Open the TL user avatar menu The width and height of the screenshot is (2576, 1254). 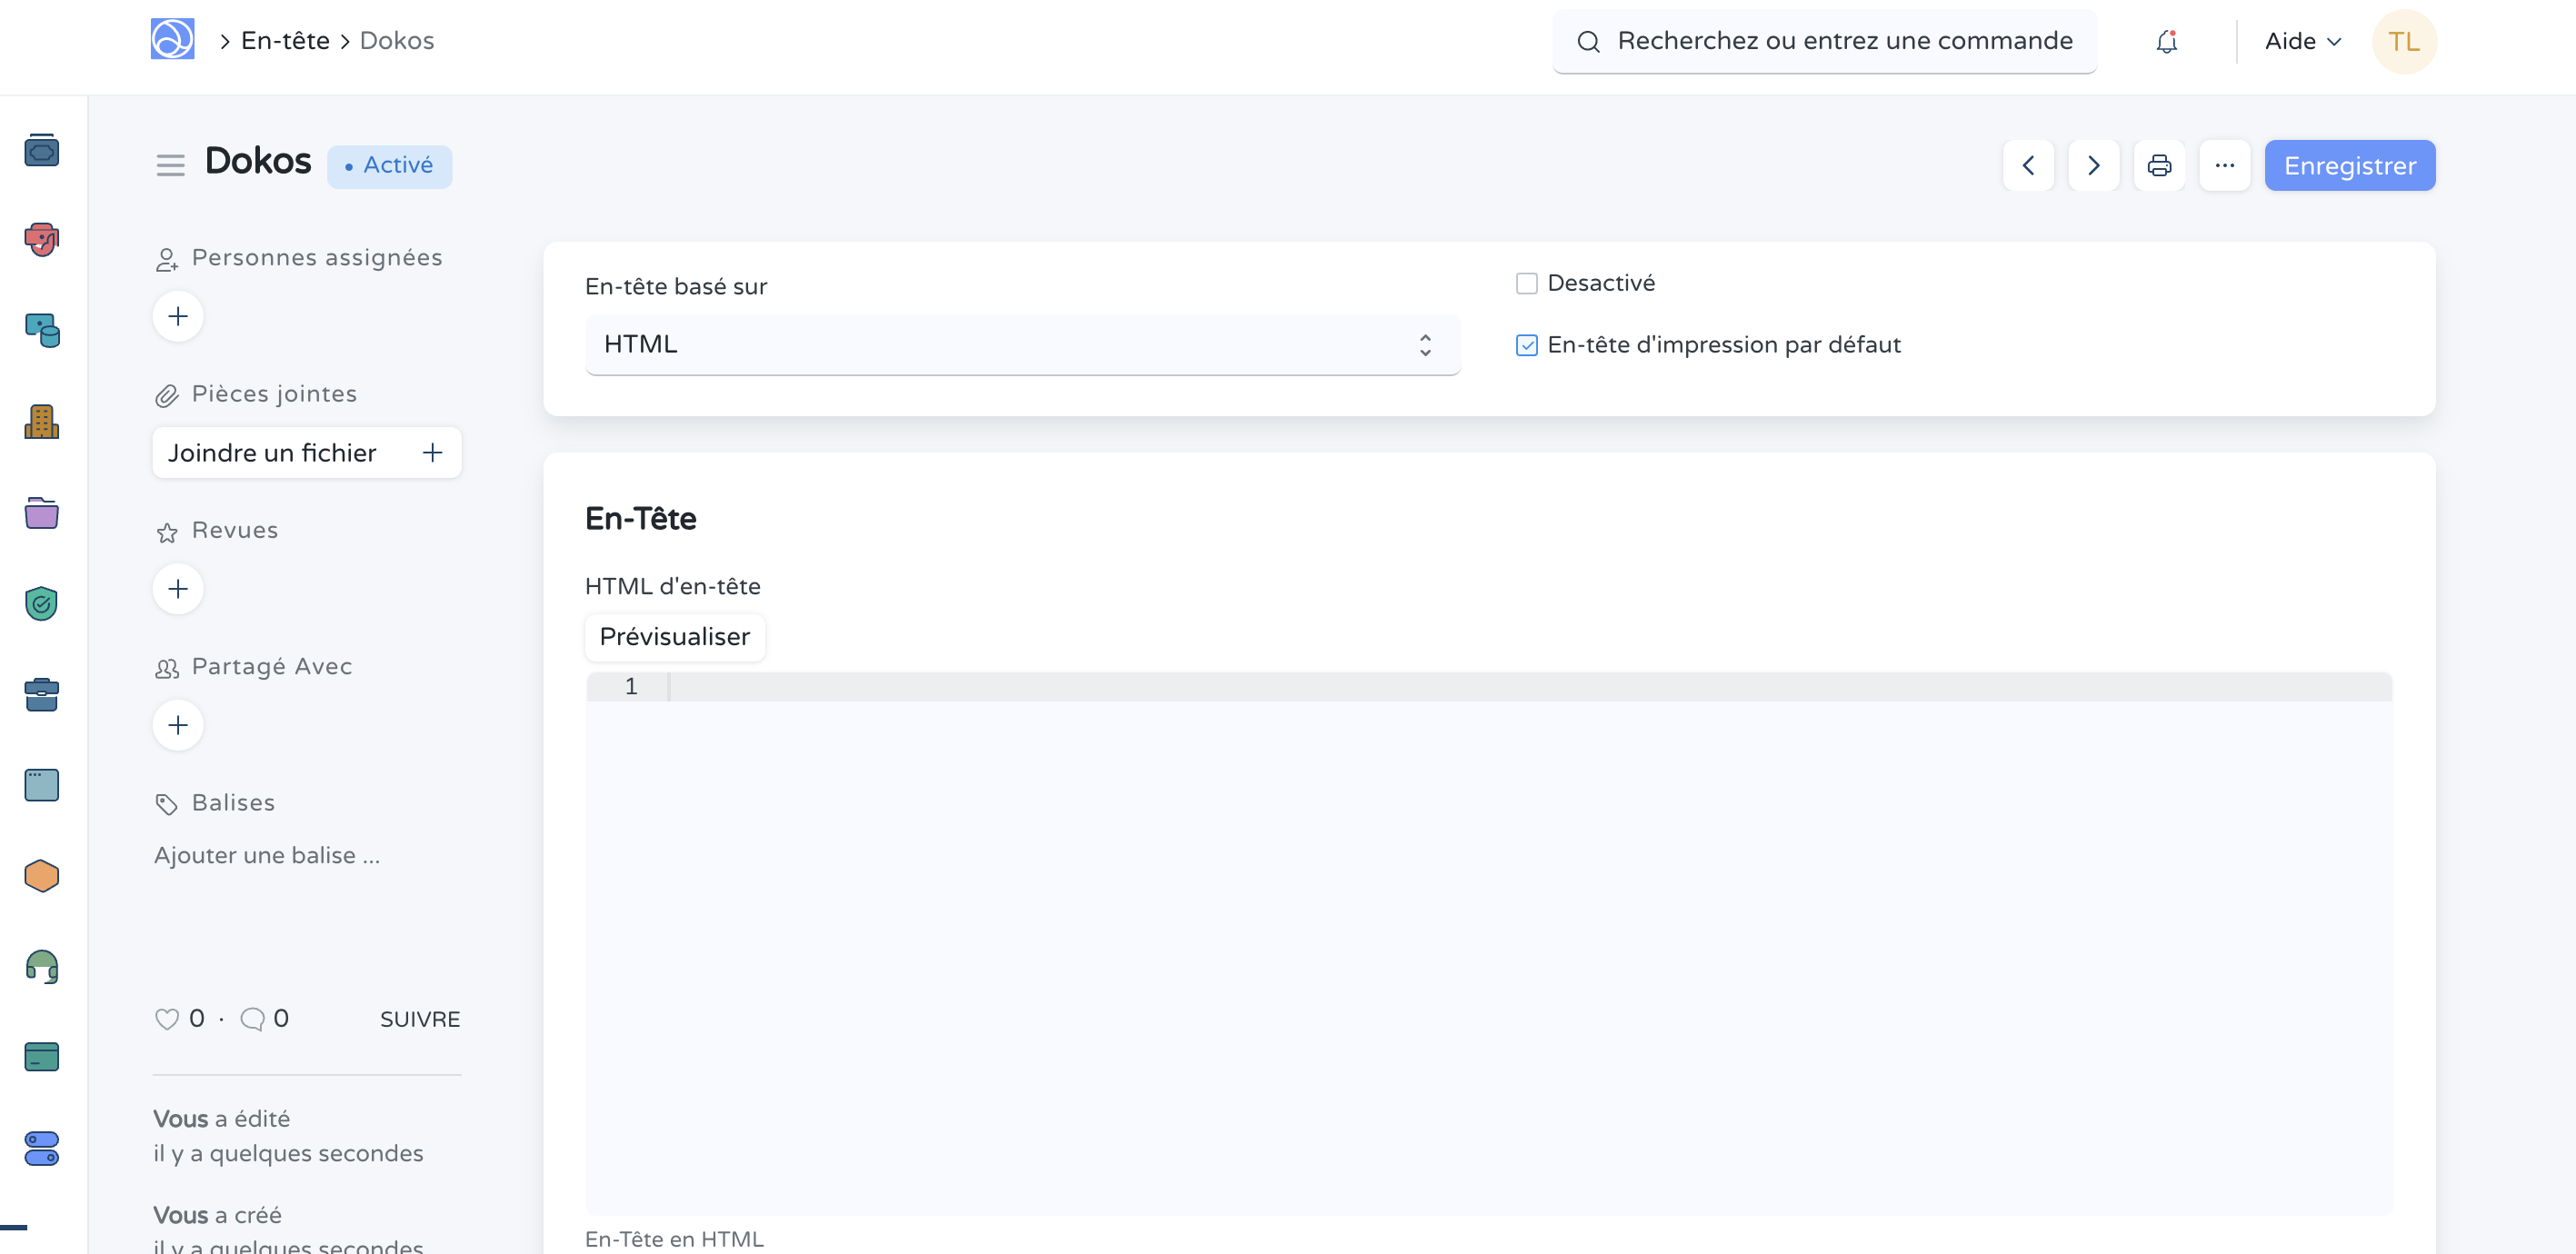2403,41
